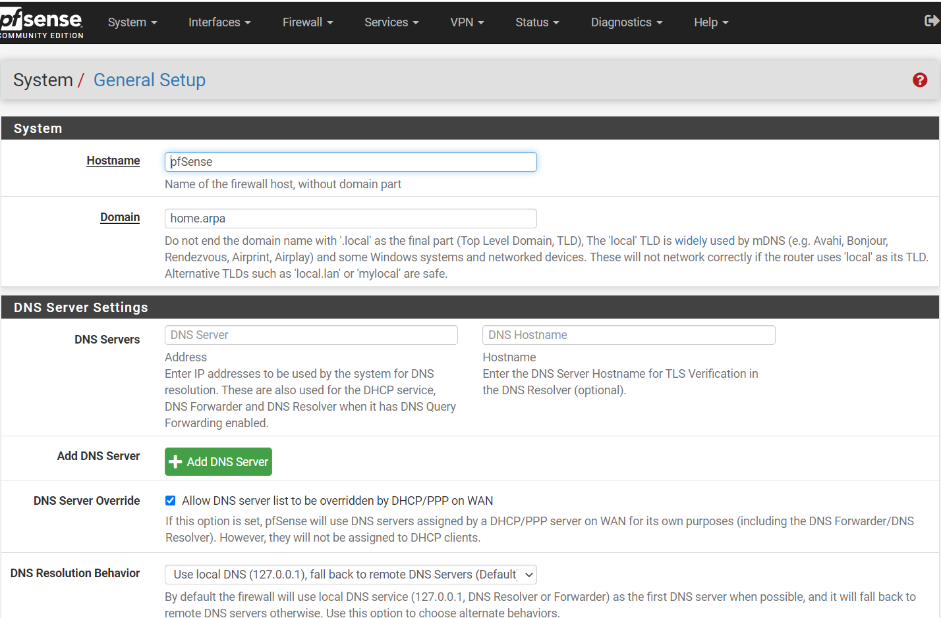
Task: Open the Services menu
Action: 391,22
